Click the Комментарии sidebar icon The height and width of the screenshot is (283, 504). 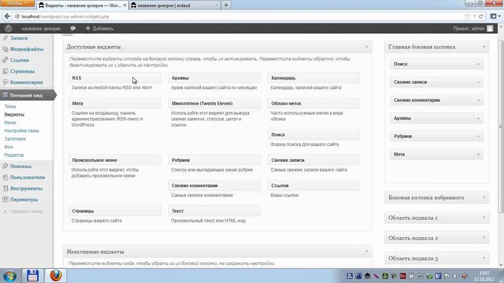5,82
